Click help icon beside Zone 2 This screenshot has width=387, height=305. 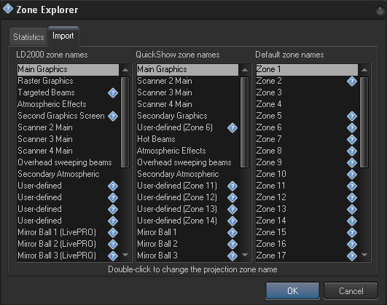[352, 81]
